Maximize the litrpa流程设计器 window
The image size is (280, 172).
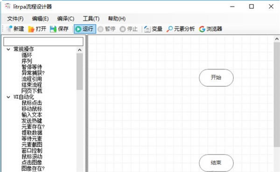click(x=252, y=7)
